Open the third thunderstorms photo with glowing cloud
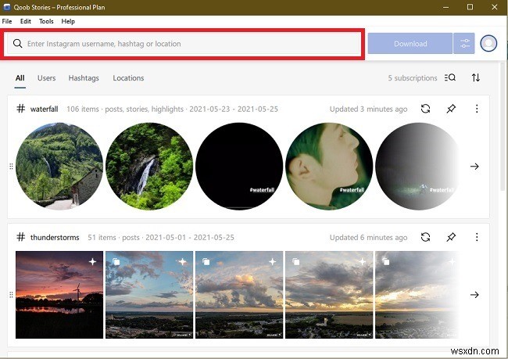Image resolution: width=508 pixels, height=359 pixels. coord(239,295)
